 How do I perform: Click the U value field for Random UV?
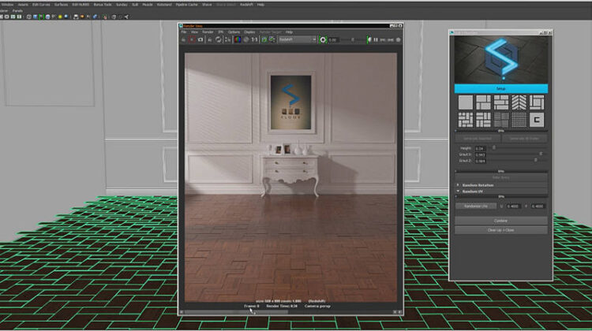(514, 206)
